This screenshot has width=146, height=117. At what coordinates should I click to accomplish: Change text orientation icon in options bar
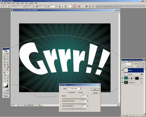pyautogui.click(x=9, y=6)
